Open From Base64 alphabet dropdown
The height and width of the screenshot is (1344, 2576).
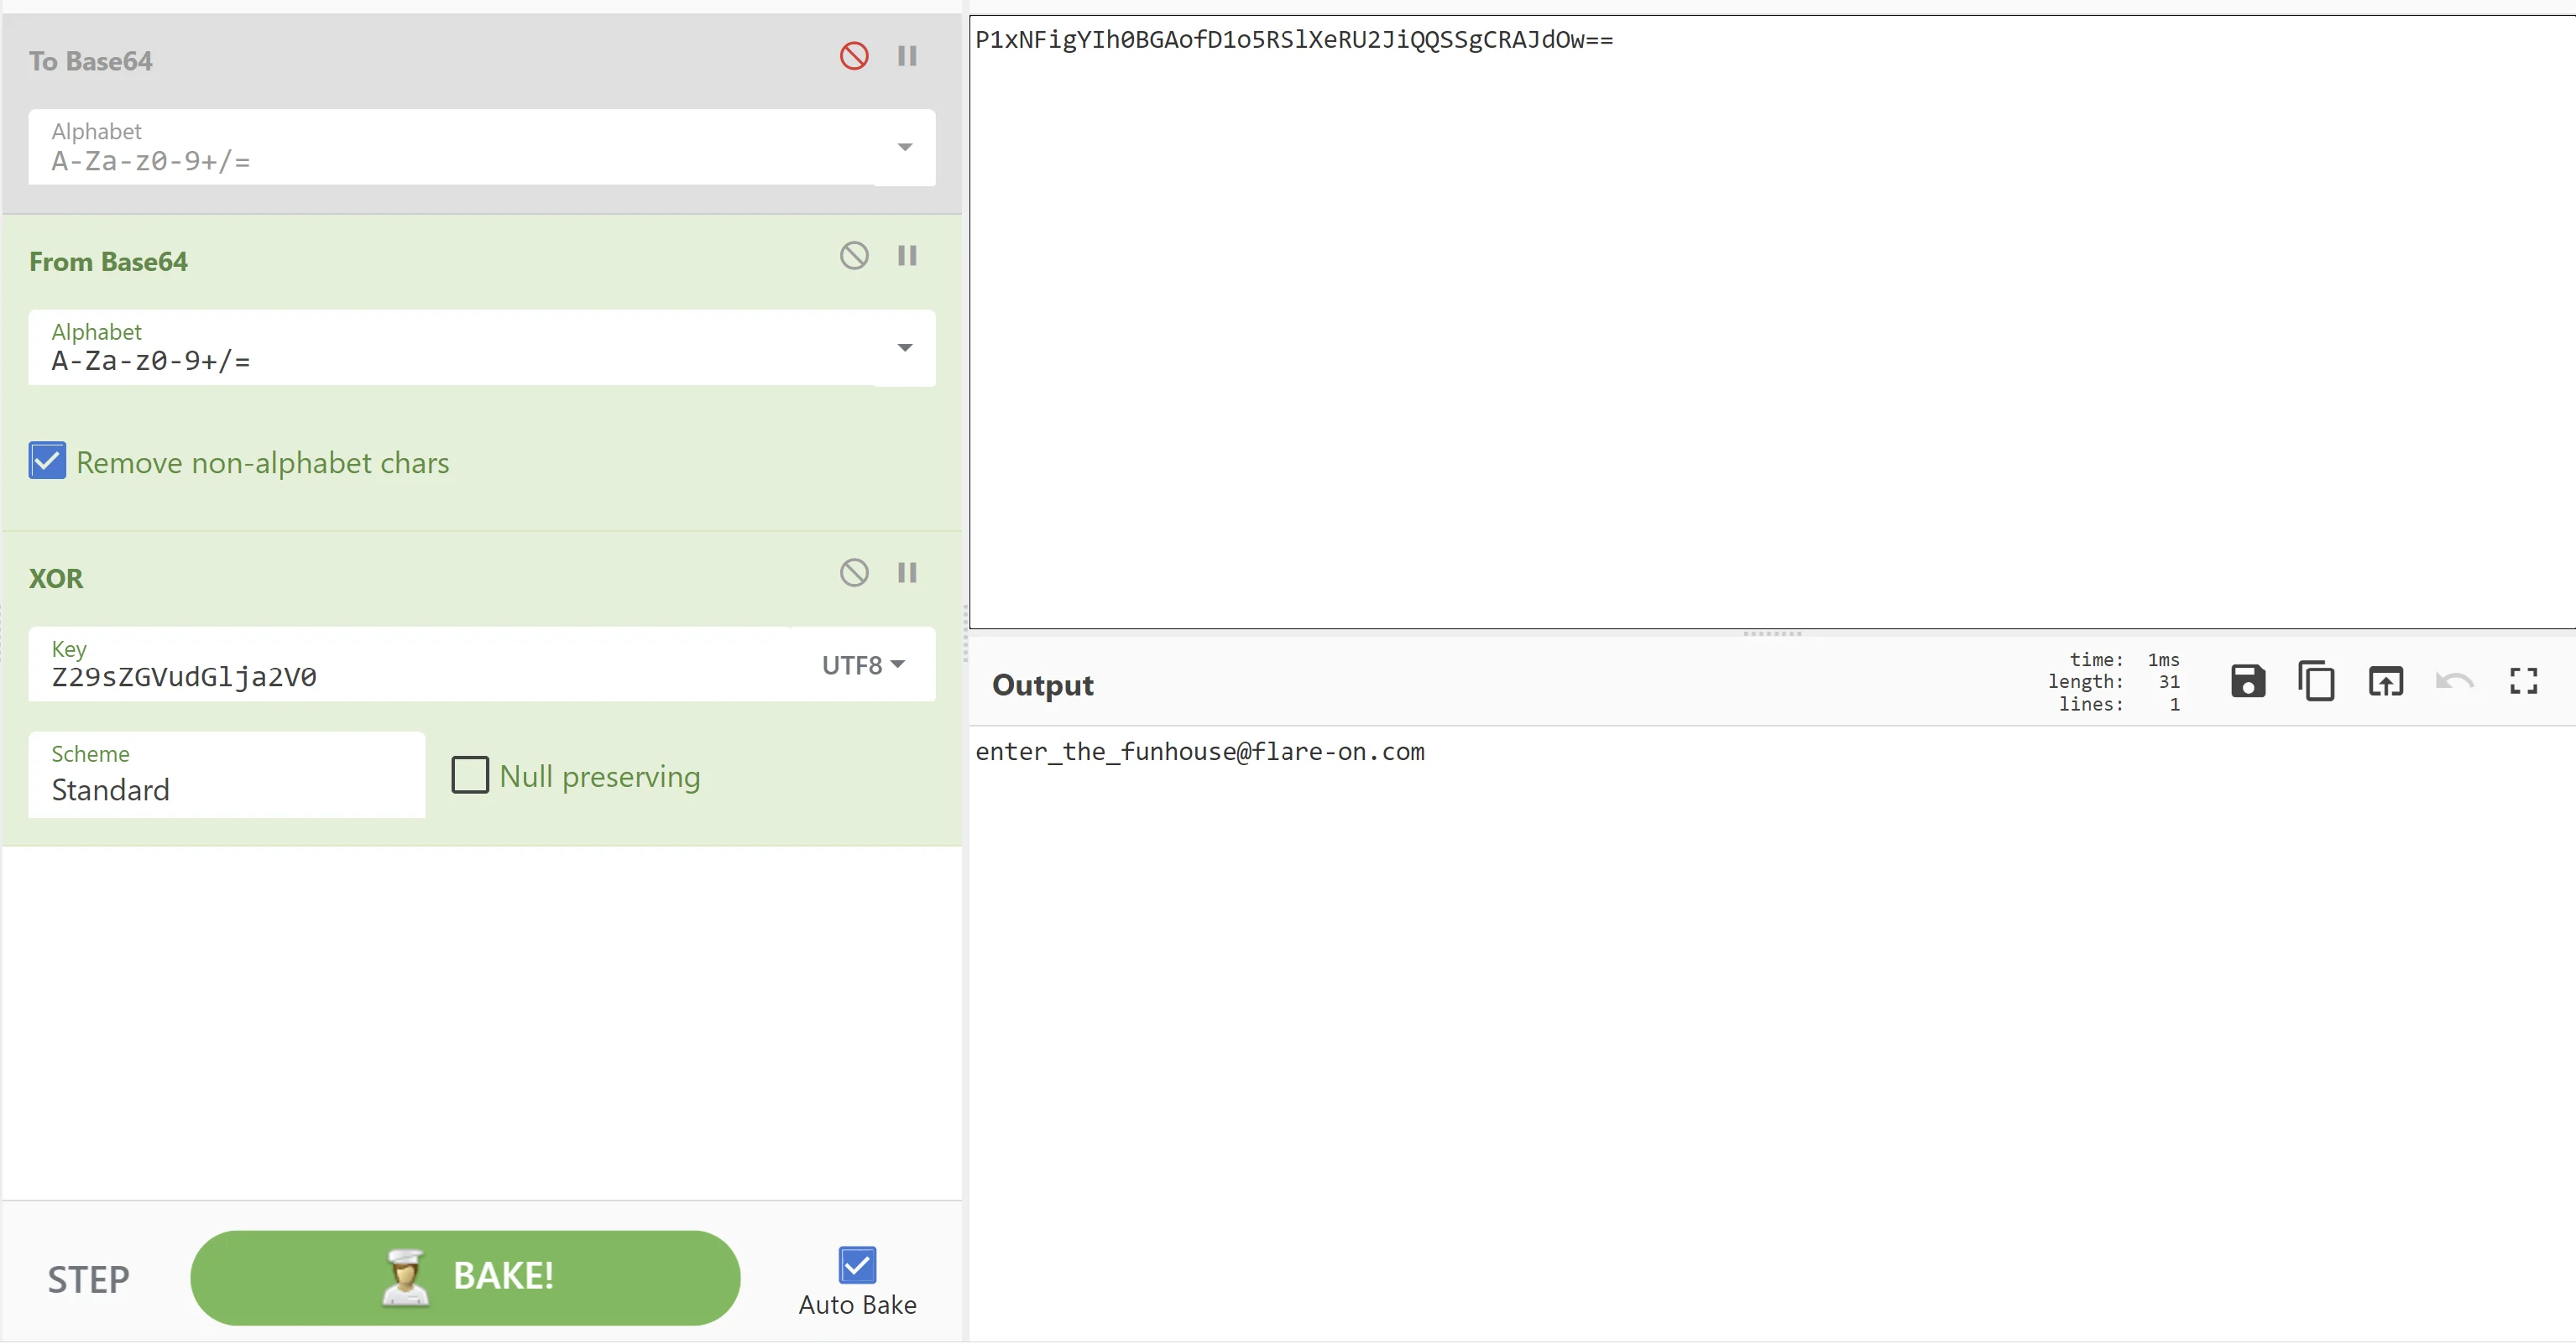pyautogui.click(x=905, y=347)
